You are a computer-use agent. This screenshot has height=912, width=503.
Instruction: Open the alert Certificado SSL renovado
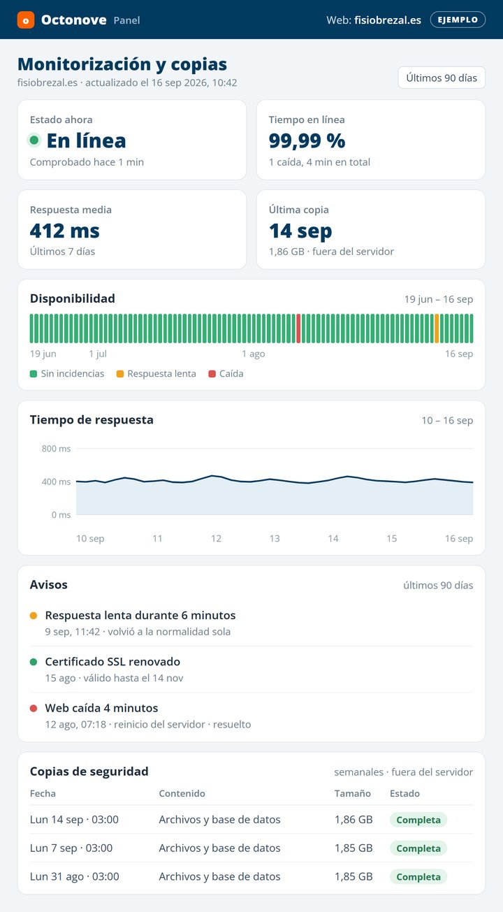pos(251,669)
